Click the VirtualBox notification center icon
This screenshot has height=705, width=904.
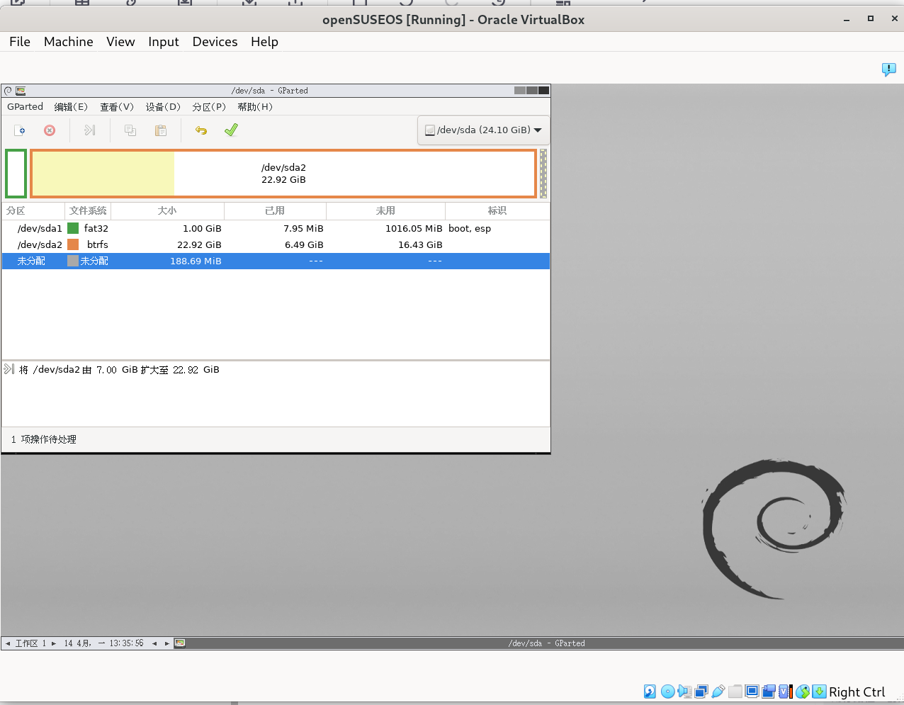[888, 69]
